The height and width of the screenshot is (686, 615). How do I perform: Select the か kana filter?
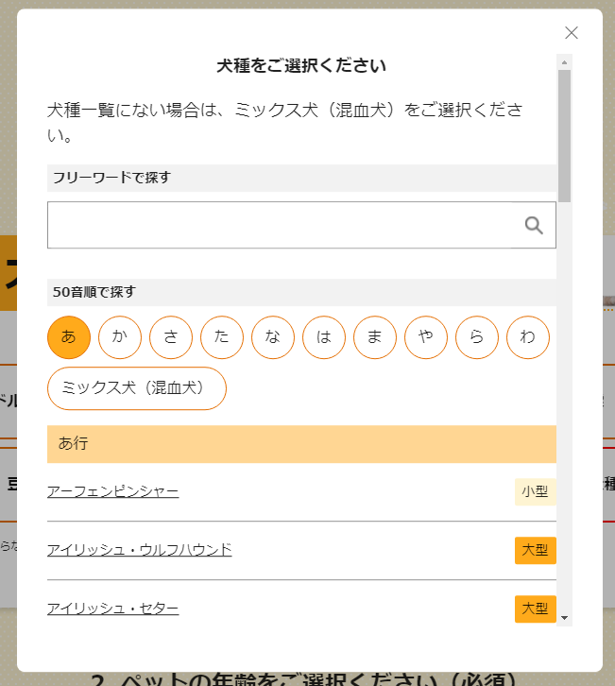click(x=120, y=337)
